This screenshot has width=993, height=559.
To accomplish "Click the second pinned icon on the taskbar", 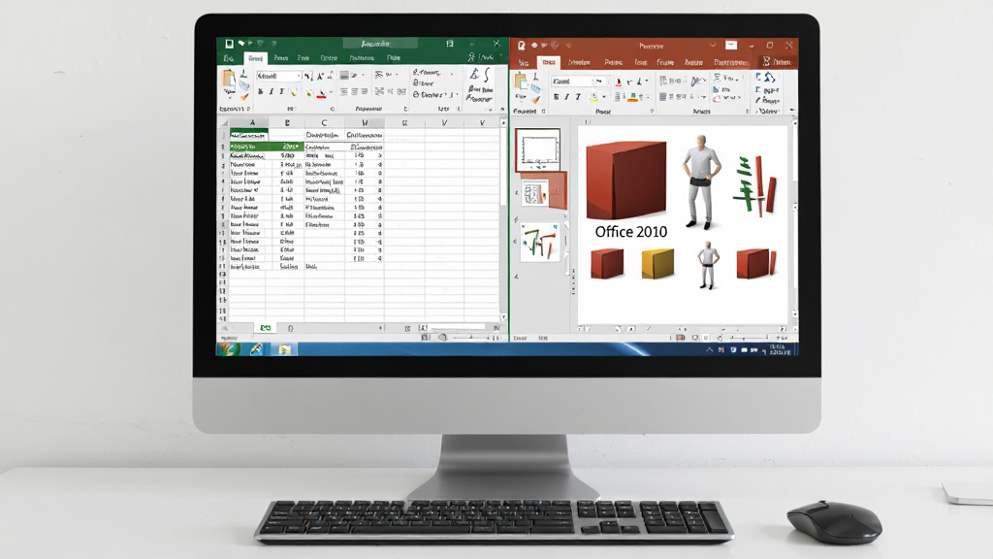I will point(256,349).
